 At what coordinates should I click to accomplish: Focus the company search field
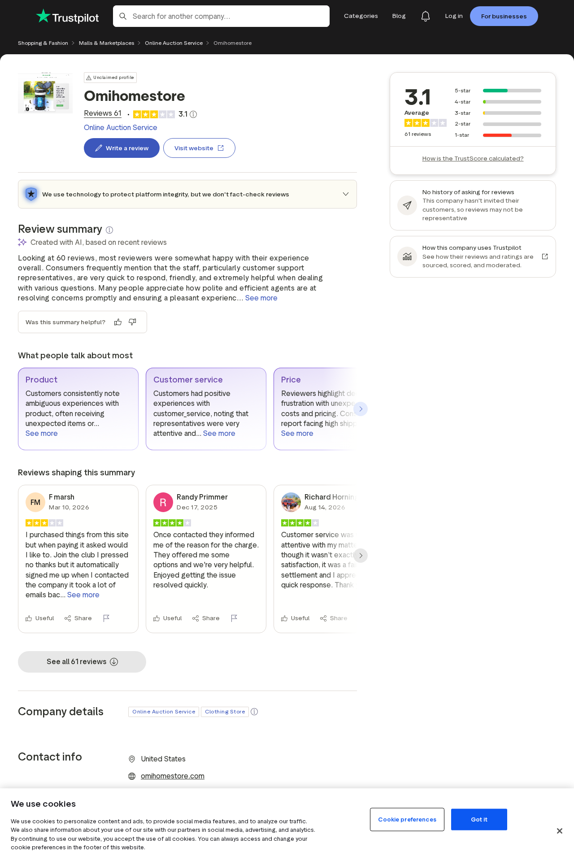221,16
